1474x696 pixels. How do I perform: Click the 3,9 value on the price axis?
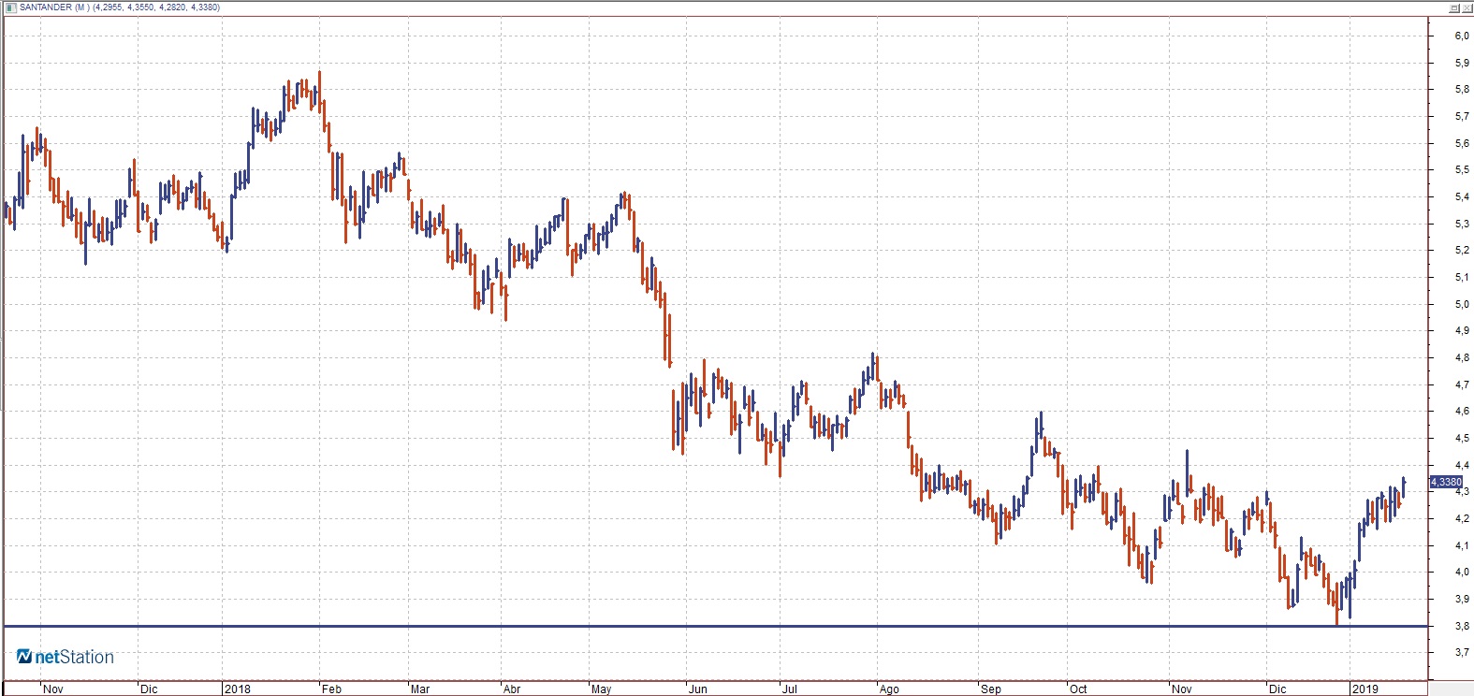click(1462, 600)
